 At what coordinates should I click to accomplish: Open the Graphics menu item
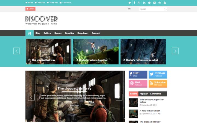[69, 33]
